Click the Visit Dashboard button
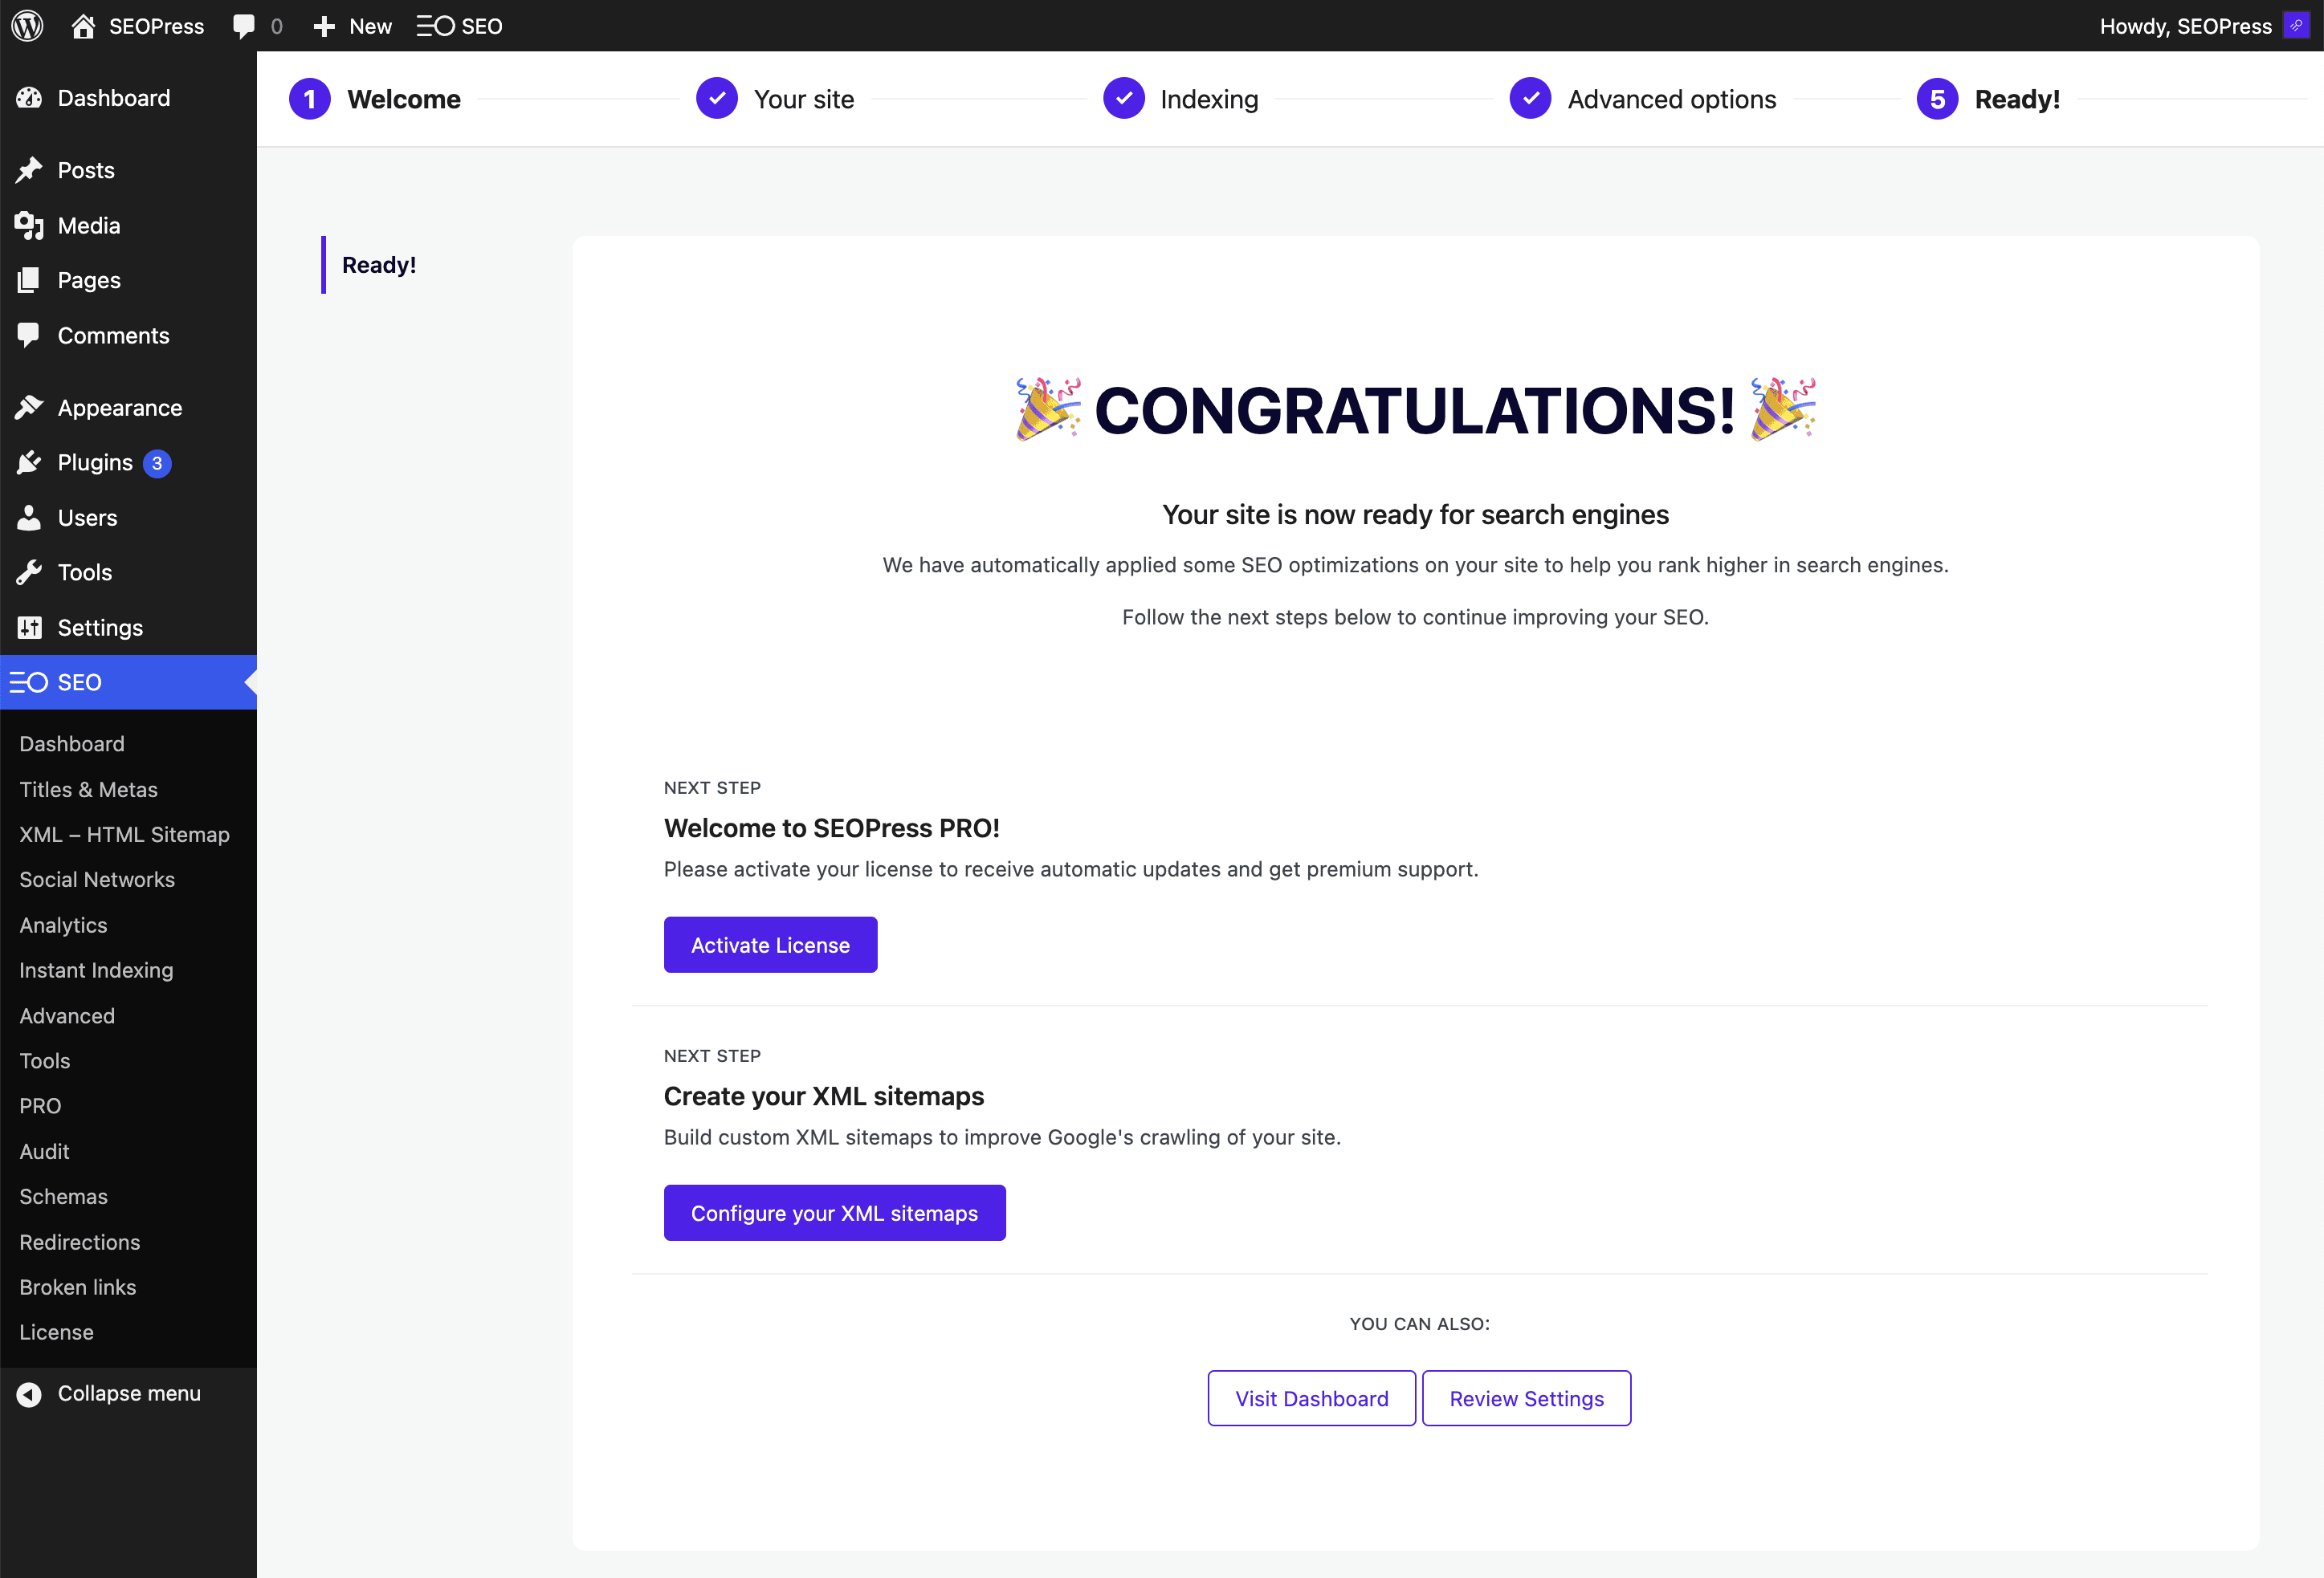The image size is (2324, 1578). 1311,1398
